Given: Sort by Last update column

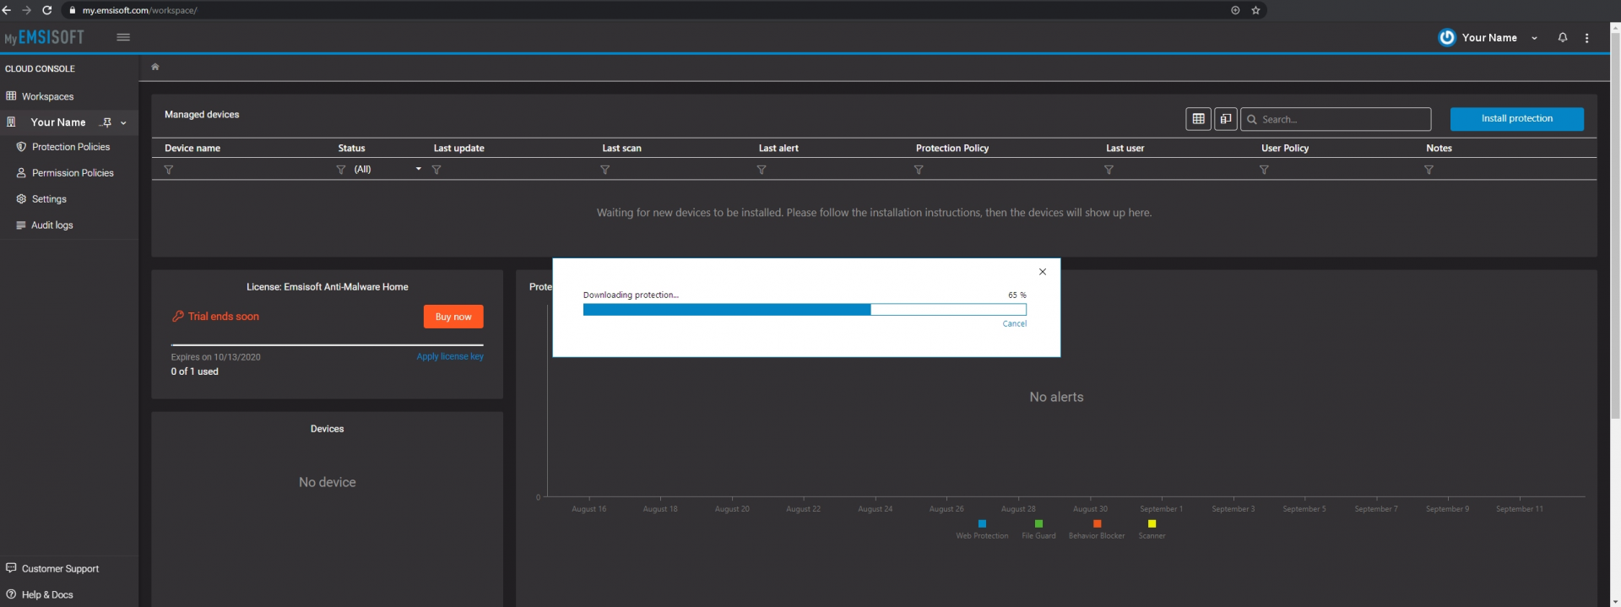Looking at the screenshot, I should 458,148.
